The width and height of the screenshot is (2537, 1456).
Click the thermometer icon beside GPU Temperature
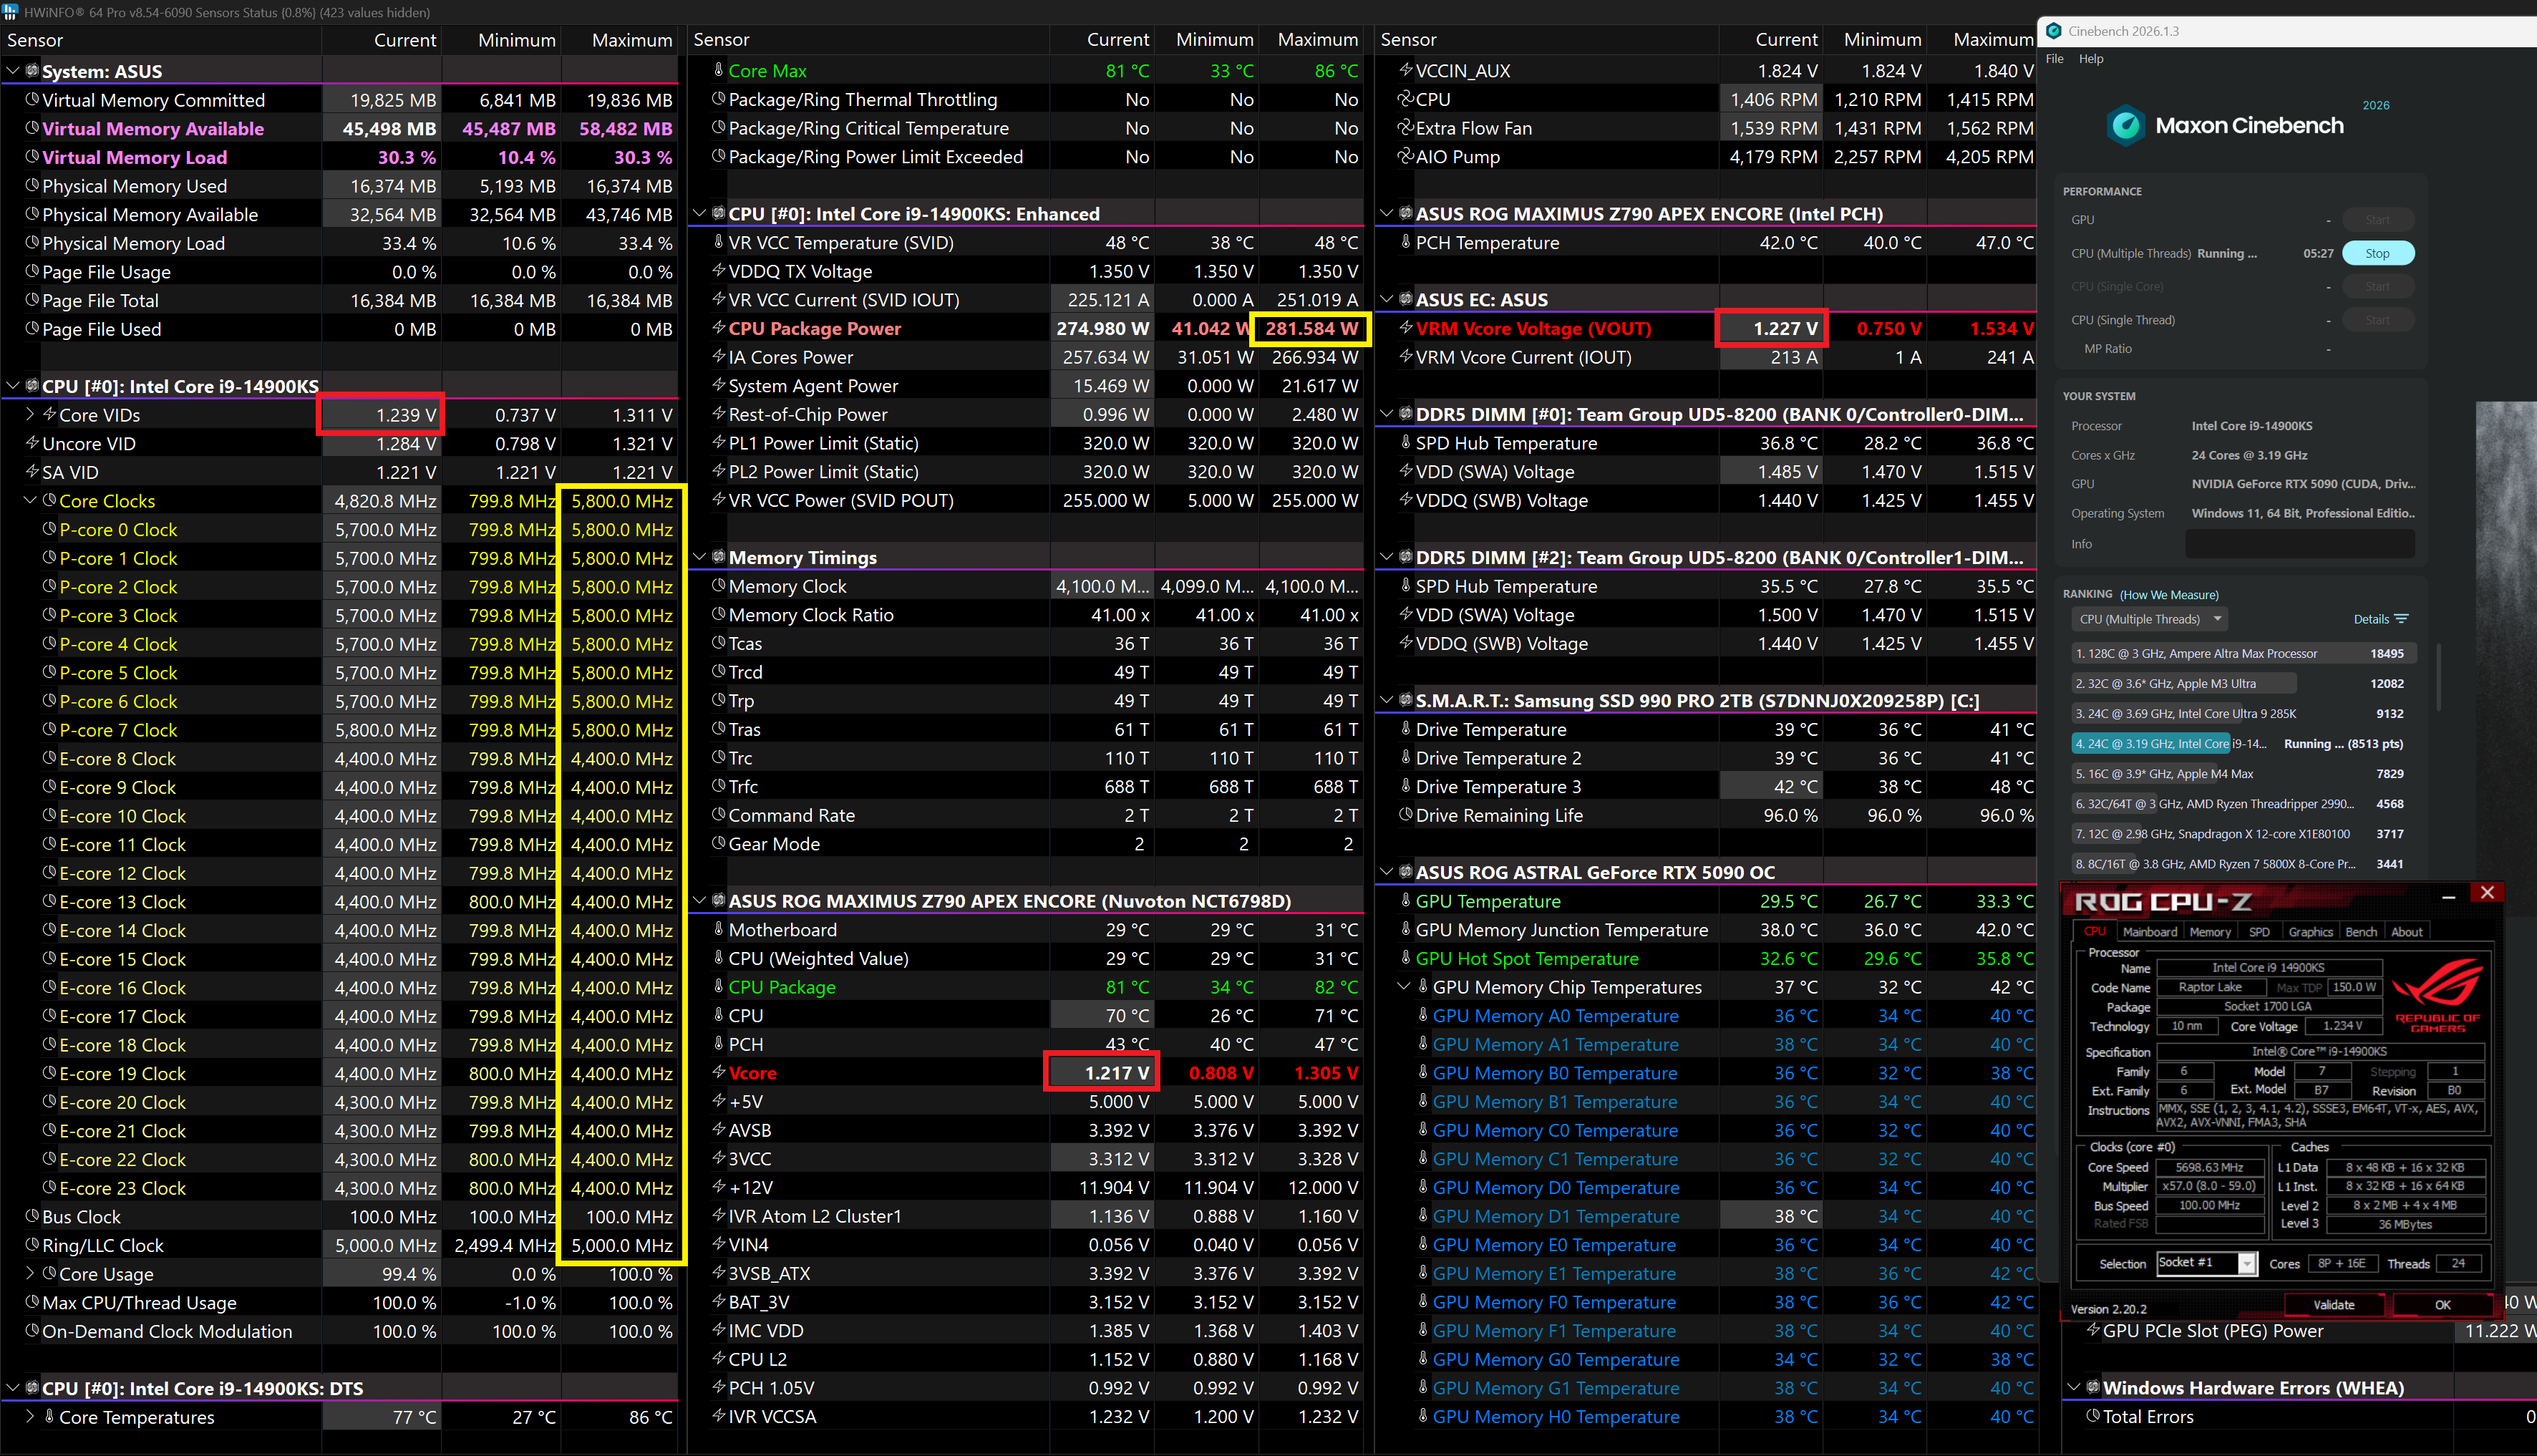(1405, 901)
